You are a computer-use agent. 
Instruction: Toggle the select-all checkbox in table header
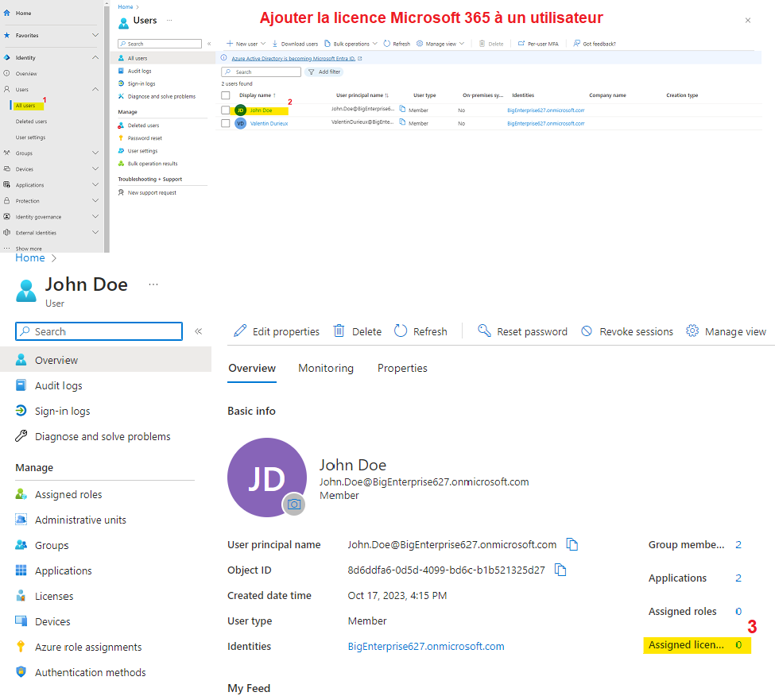(226, 95)
